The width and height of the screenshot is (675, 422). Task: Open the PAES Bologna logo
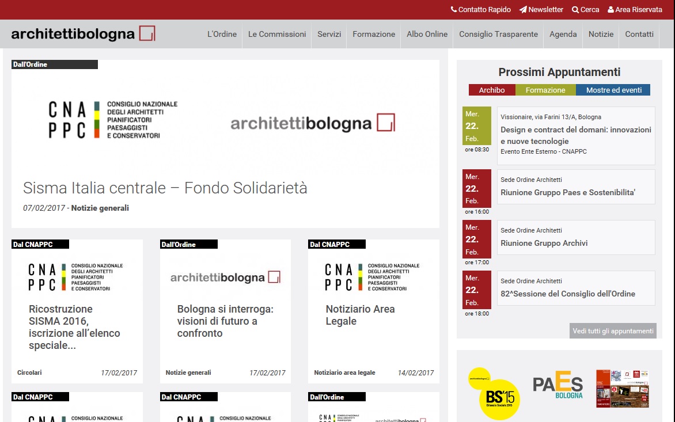(558, 385)
